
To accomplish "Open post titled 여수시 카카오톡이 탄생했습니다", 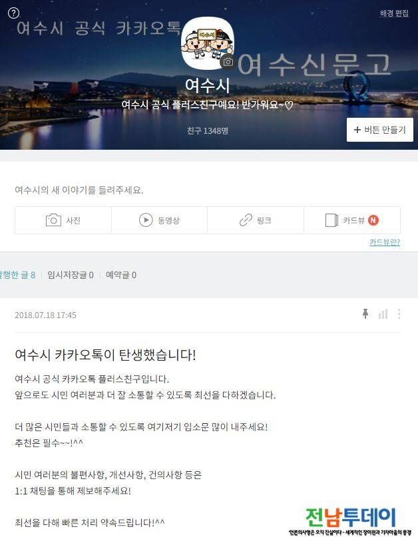I will 106,355.
